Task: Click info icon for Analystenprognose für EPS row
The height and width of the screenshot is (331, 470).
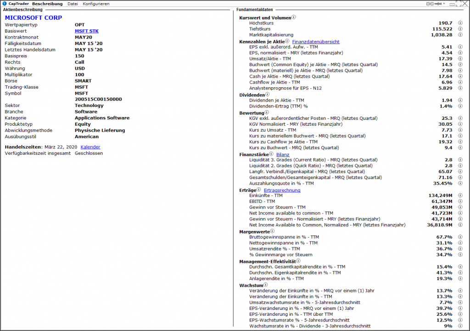Action: 460,88
